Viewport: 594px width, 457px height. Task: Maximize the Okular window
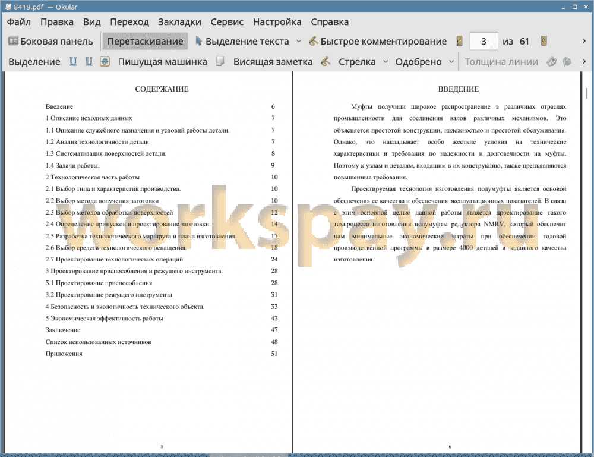(574, 7)
